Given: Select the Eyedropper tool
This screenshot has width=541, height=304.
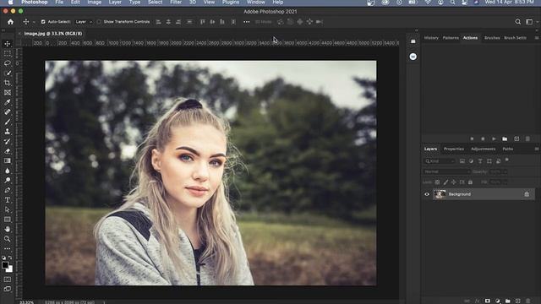Looking at the screenshot, I should [x=8, y=102].
